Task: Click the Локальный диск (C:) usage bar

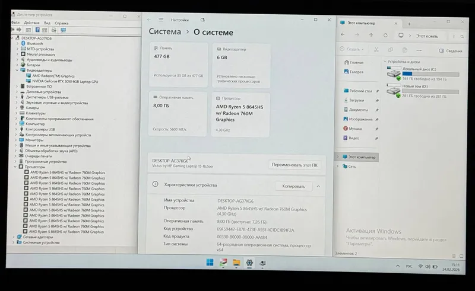Action: [x=430, y=74]
